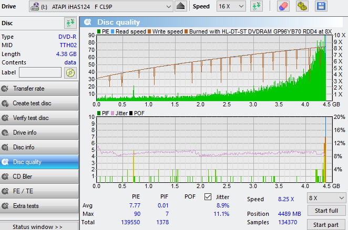Toggle the Jitter checkbox

[x=208, y=196]
